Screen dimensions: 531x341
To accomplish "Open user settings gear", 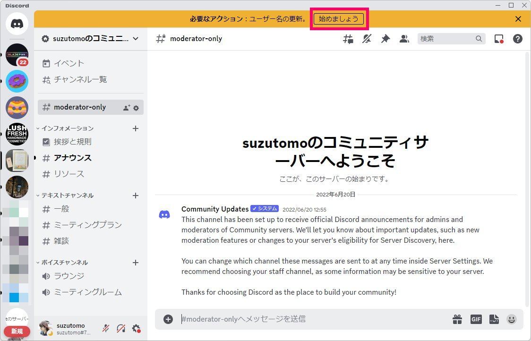I will (136, 328).
